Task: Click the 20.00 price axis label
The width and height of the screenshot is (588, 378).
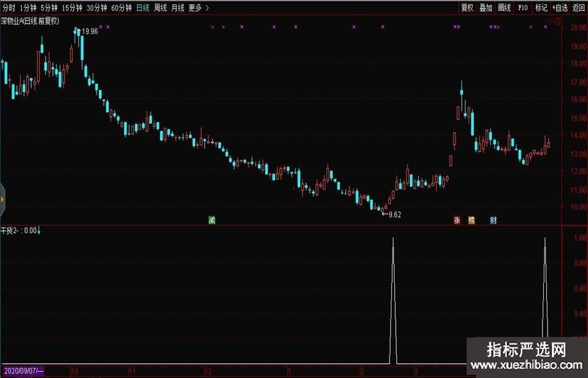Action: 578,28
